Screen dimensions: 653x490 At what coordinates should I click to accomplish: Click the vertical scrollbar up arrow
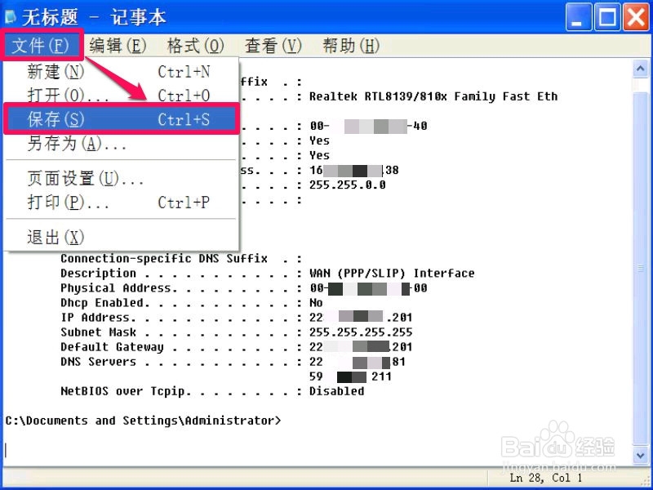(641, 69)
